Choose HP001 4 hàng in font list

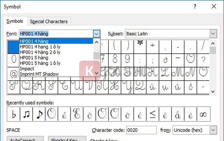click(56, 41)
